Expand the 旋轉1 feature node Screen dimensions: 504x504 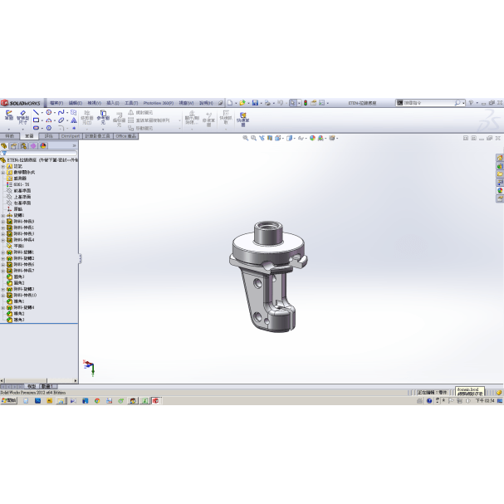(2, 215)
